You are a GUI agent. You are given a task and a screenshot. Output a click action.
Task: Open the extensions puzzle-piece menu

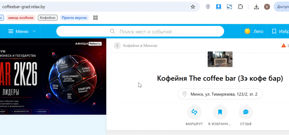[240, 7]
